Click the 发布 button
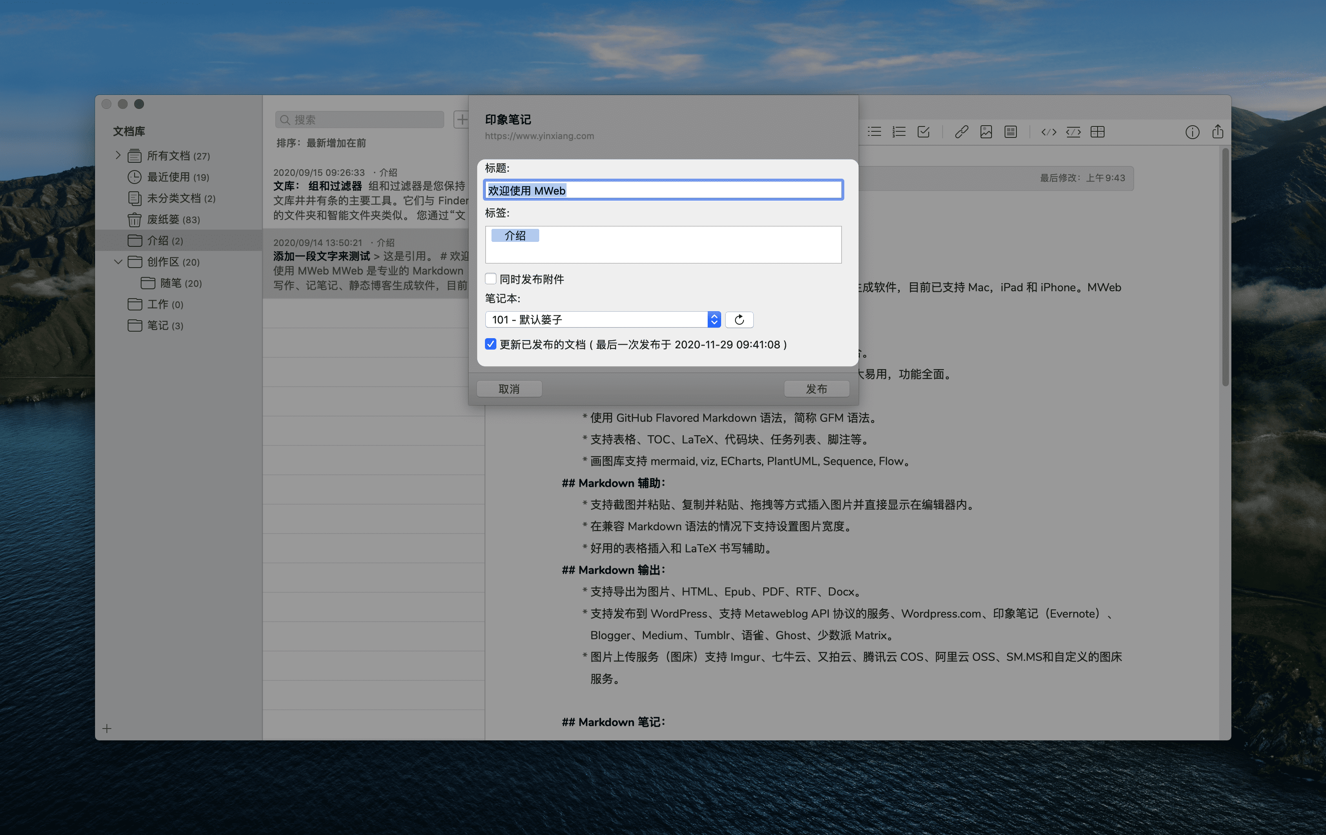 coord(816,389)
